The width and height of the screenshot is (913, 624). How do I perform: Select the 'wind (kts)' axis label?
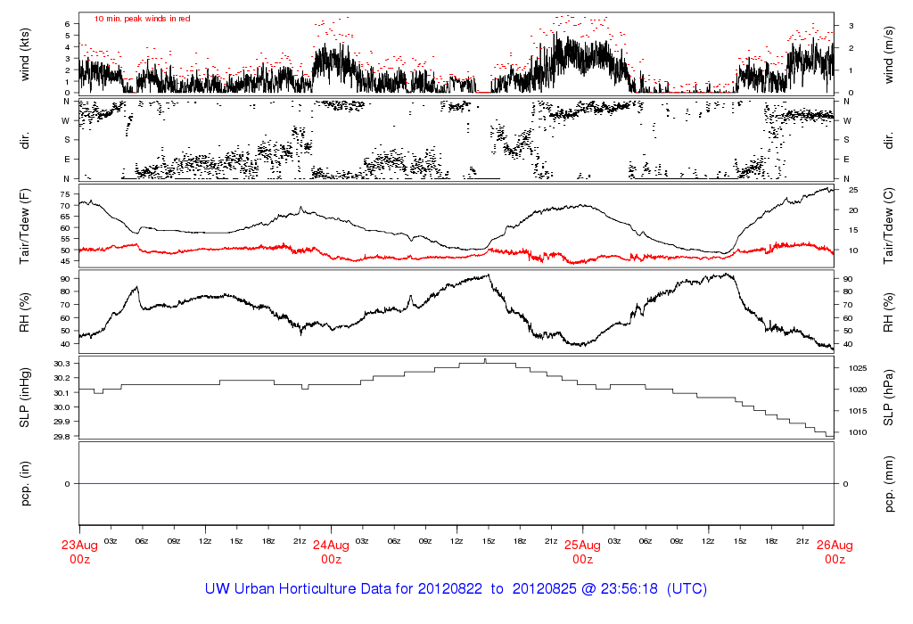point(25,54)
